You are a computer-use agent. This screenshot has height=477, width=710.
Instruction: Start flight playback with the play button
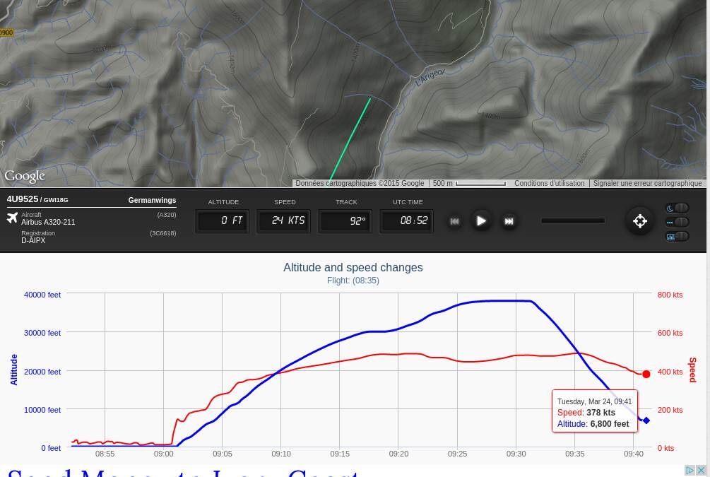pyautogui.click(x=481, y=221)
